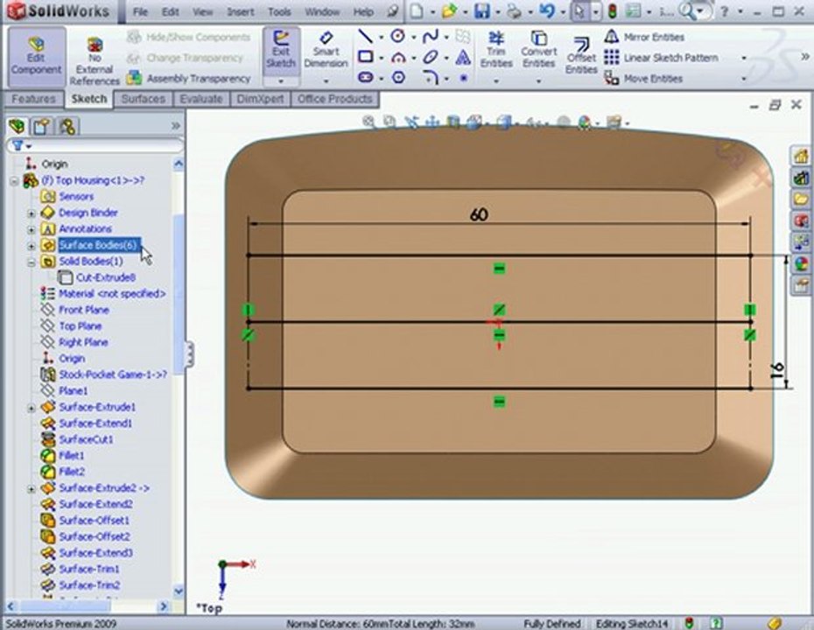Open Smart Dimension dropdown arrow
This screenshot has height=630, width=814.
[326, 81]
